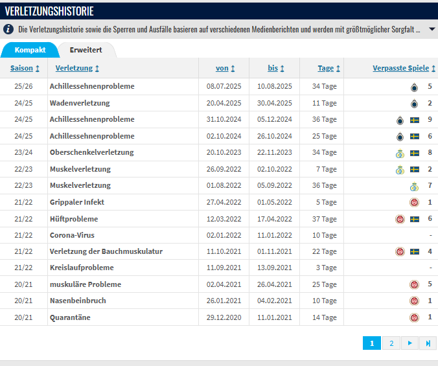Click club crest in Oberschenkelverletzung row
Image resolution: width=438 pixels, height=366 pixels.
(x=400, y=154)
